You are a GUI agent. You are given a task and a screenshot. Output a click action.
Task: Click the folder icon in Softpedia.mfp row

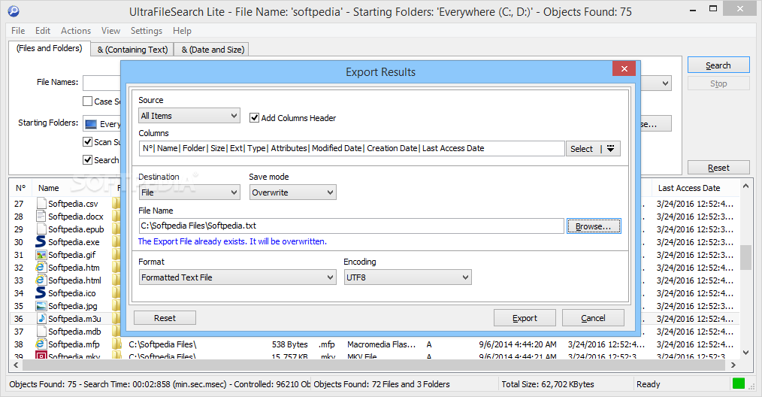116,344
